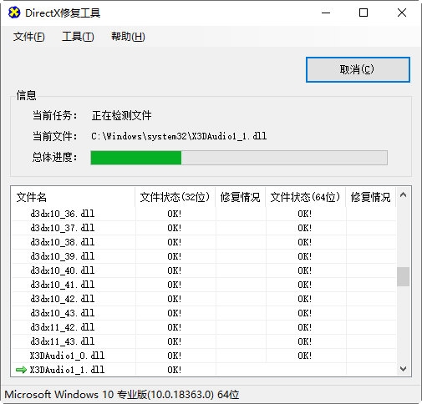This screenshot has width=422, height=404.
Task: Open the 工具(T) menu
Action: pos(78,37)
